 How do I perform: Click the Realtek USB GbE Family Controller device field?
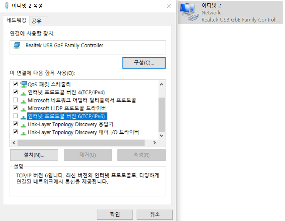tap(88, 47)
